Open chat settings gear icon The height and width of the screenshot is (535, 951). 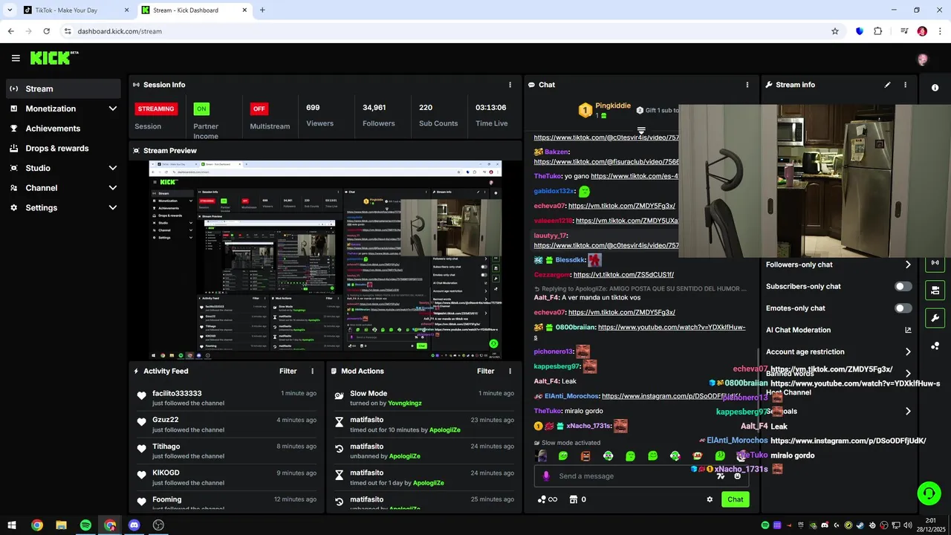(x=710, y=499)
